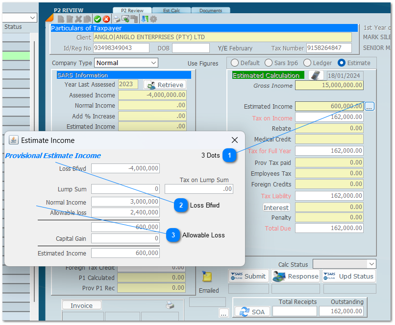Viewport: 395px width, 325px height.
Task: Select the Default radio button
Action: pos(235,63)
